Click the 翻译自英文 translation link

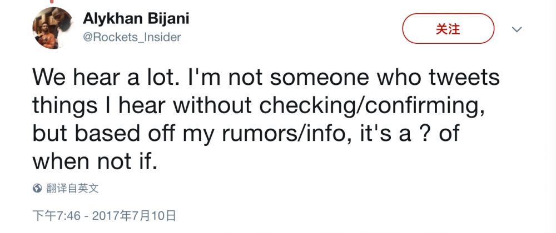(72, 189)
